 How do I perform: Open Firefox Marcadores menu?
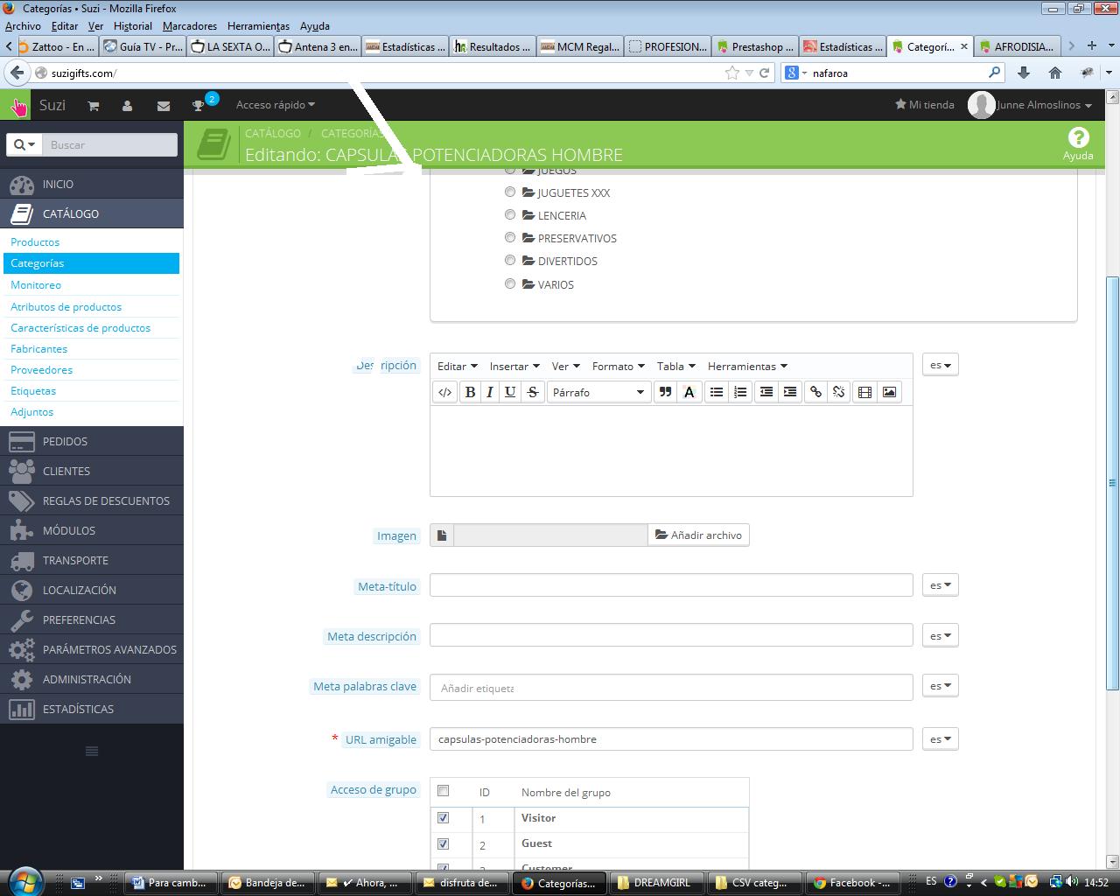[190, 26]
